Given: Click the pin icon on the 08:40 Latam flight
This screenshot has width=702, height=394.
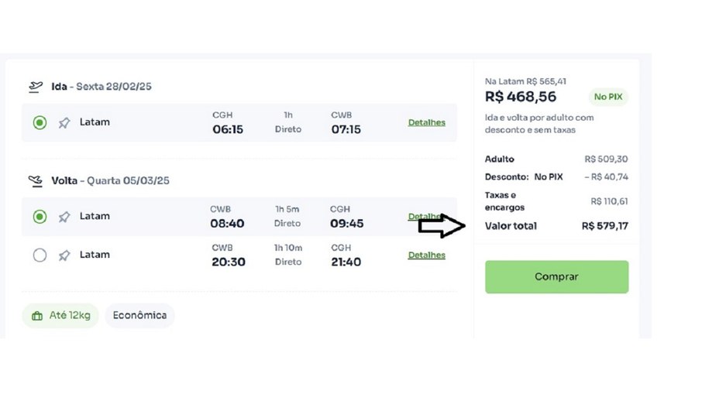Looking at the screenshot, I should click(x=64, y=217).
